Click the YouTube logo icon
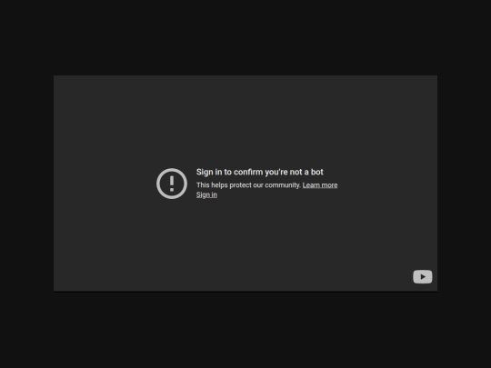Screen dimensions: 491x368 [423, 276]
